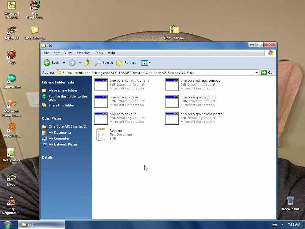Image resolution: width=305 pixels, height=229 pixels.
Task: Select the One-Core-A folder beside MyPal 68
Action: pos(35,33)
